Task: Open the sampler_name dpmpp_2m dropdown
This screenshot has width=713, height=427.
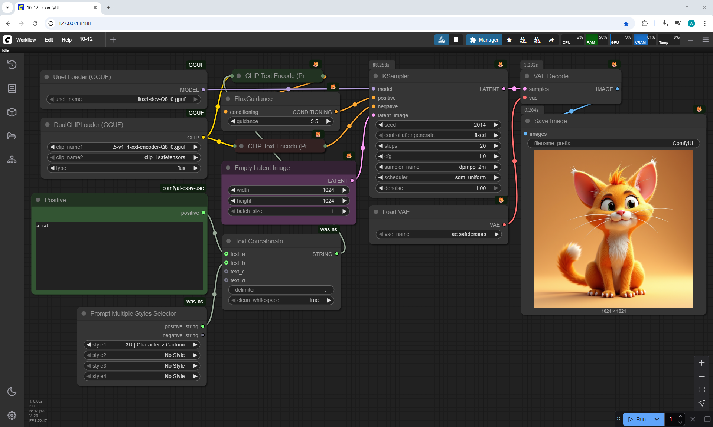Action: (x=438, y=167)
